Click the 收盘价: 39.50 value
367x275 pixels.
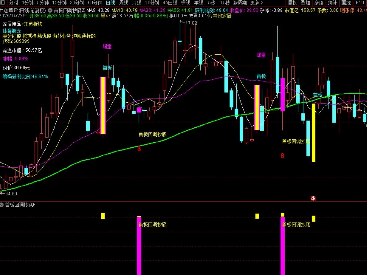(x=244, y=11)
